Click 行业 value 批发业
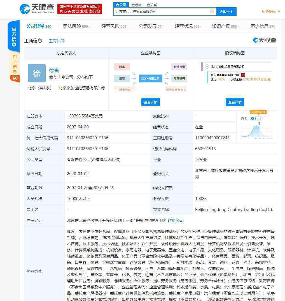 [201, 160]
